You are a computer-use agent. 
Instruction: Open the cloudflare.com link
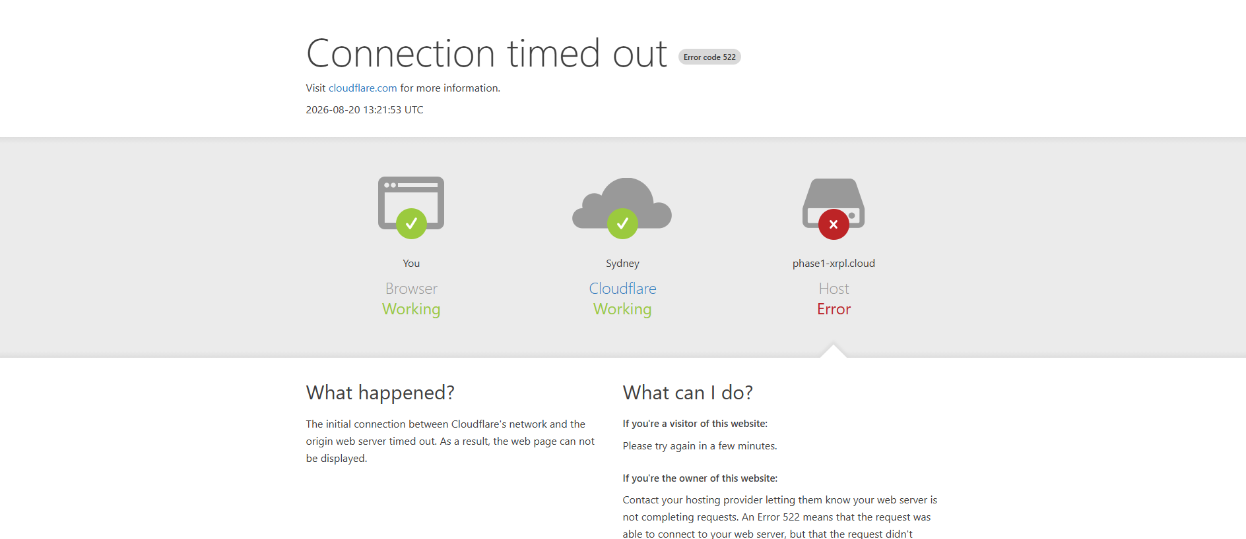(362, 88)
